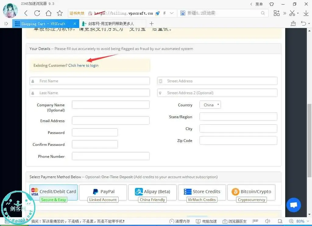Open the 菜单 menu
312x226 pixels.
[x=259, y=4]
